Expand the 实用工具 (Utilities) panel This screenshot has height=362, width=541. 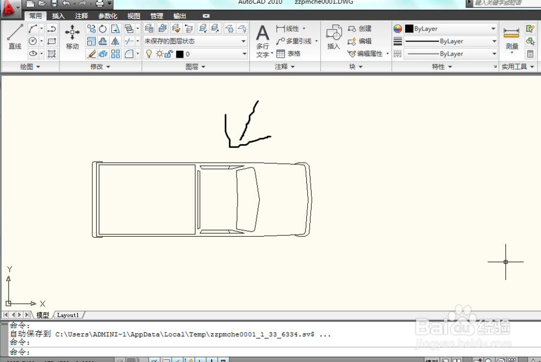(518, 66)
